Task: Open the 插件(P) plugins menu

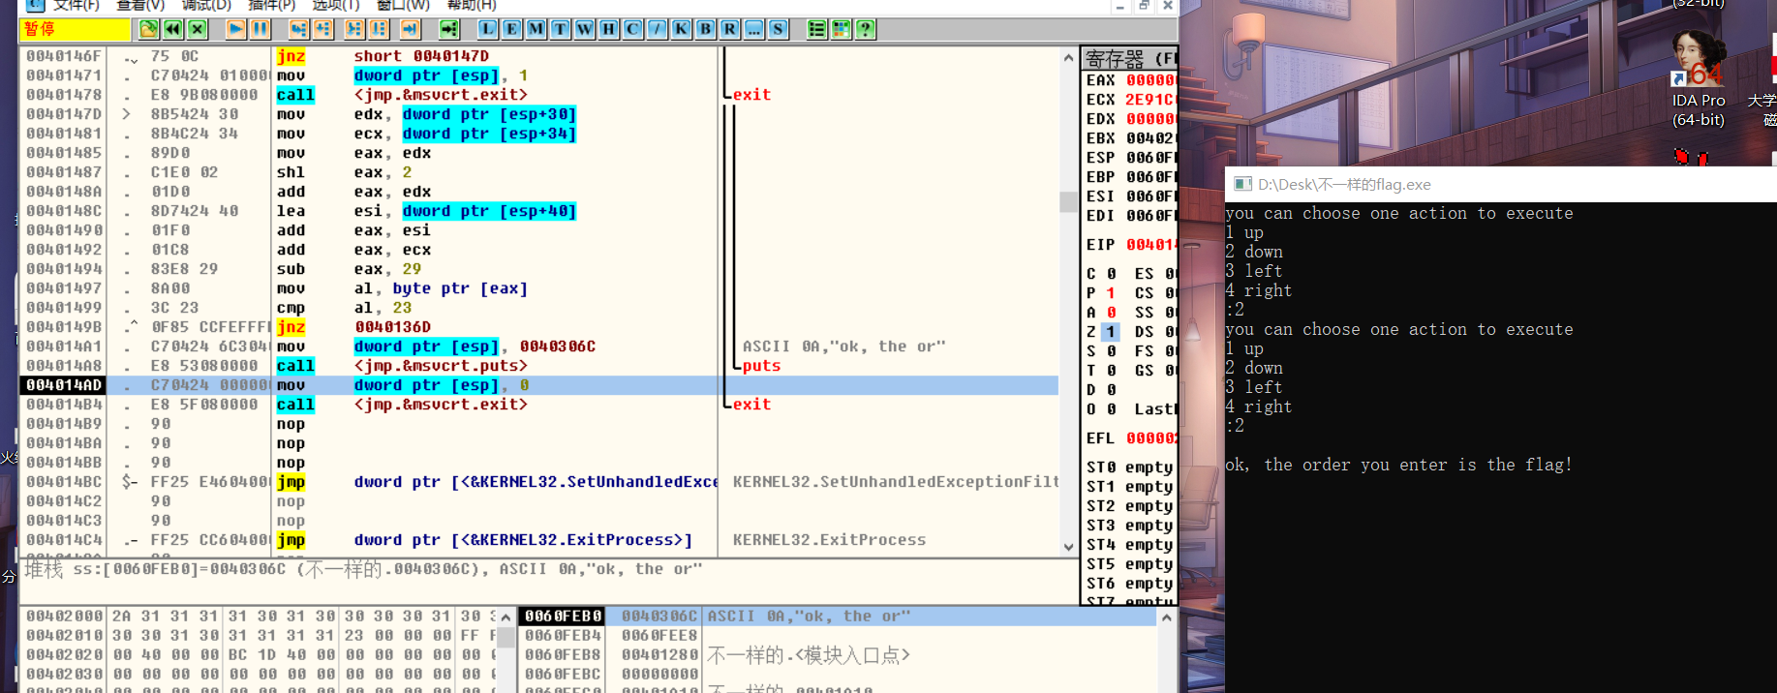Action: click(272, 5)
